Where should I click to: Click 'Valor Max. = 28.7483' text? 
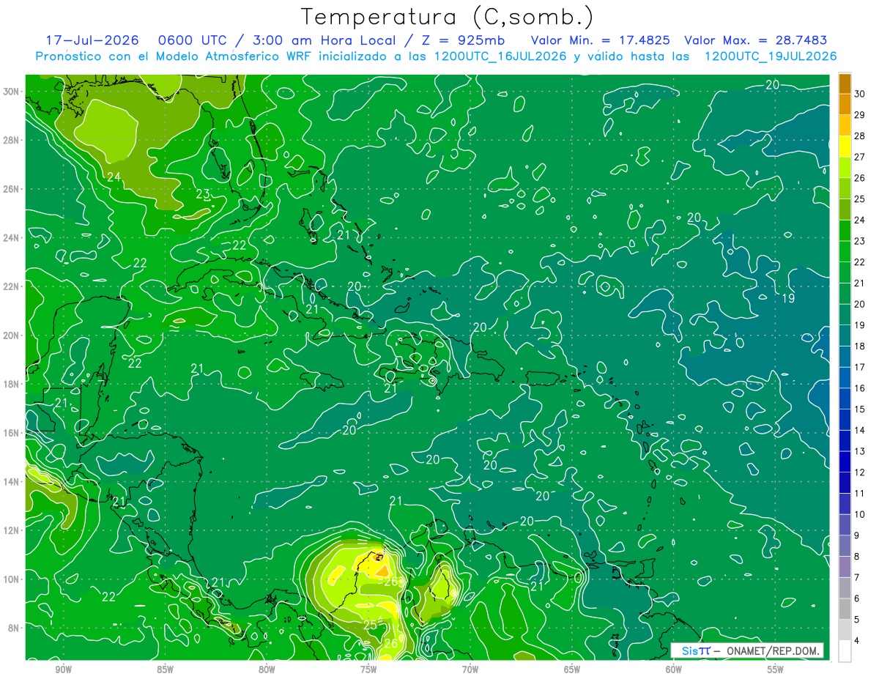pyautogui.click(x=756, y=40)
